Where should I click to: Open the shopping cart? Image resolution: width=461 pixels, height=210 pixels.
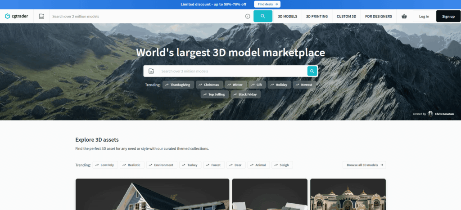[x=404, y=17]
